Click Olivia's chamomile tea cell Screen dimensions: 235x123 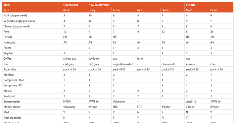point(172,64)
